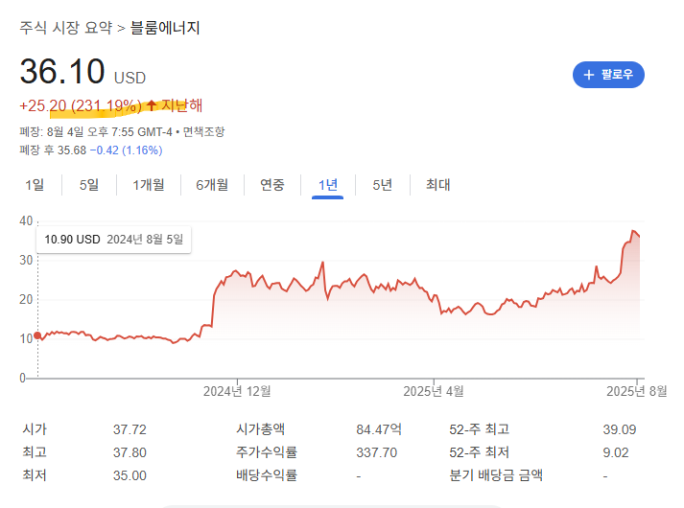Open the 연중 year-to-date tab

(272, 185)
